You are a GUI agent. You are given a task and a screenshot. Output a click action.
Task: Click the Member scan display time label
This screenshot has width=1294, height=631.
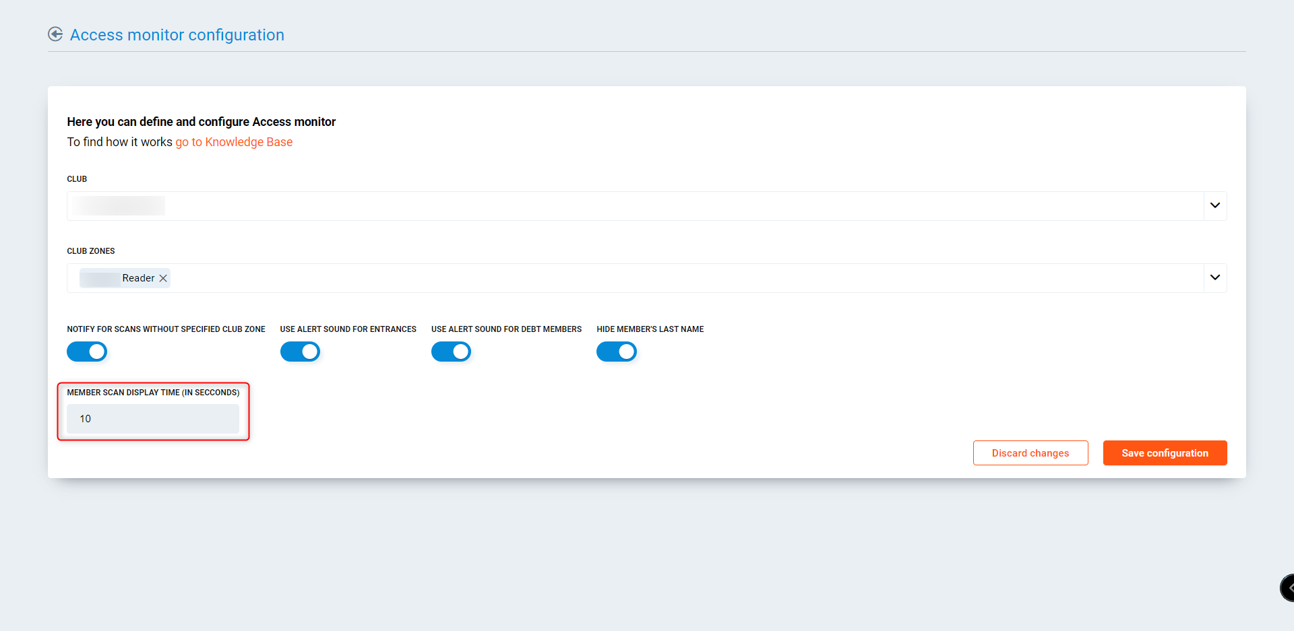(153, 393)
